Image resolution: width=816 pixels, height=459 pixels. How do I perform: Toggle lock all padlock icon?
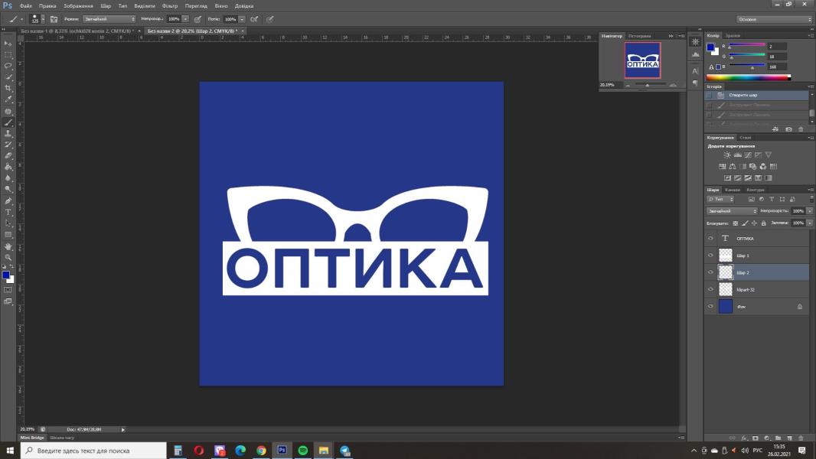click(763, 223)
